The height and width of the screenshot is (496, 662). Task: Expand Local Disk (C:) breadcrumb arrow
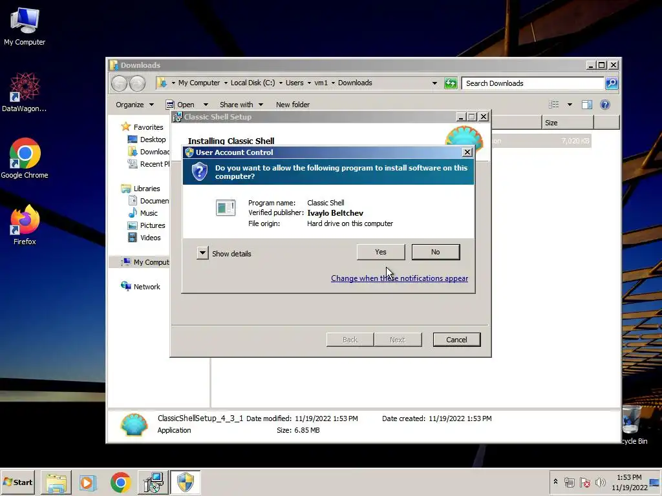point(281,83)
